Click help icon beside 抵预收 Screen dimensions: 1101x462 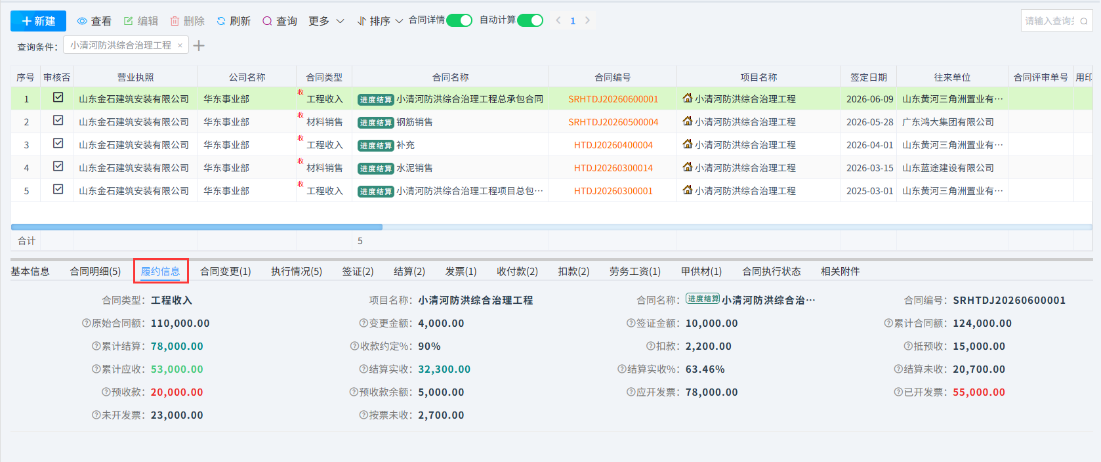[909, 346]
